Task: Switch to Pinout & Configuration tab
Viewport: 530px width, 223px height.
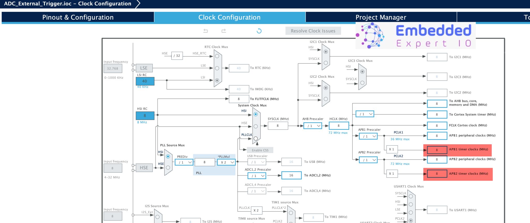Action: (x=78, y=17)
